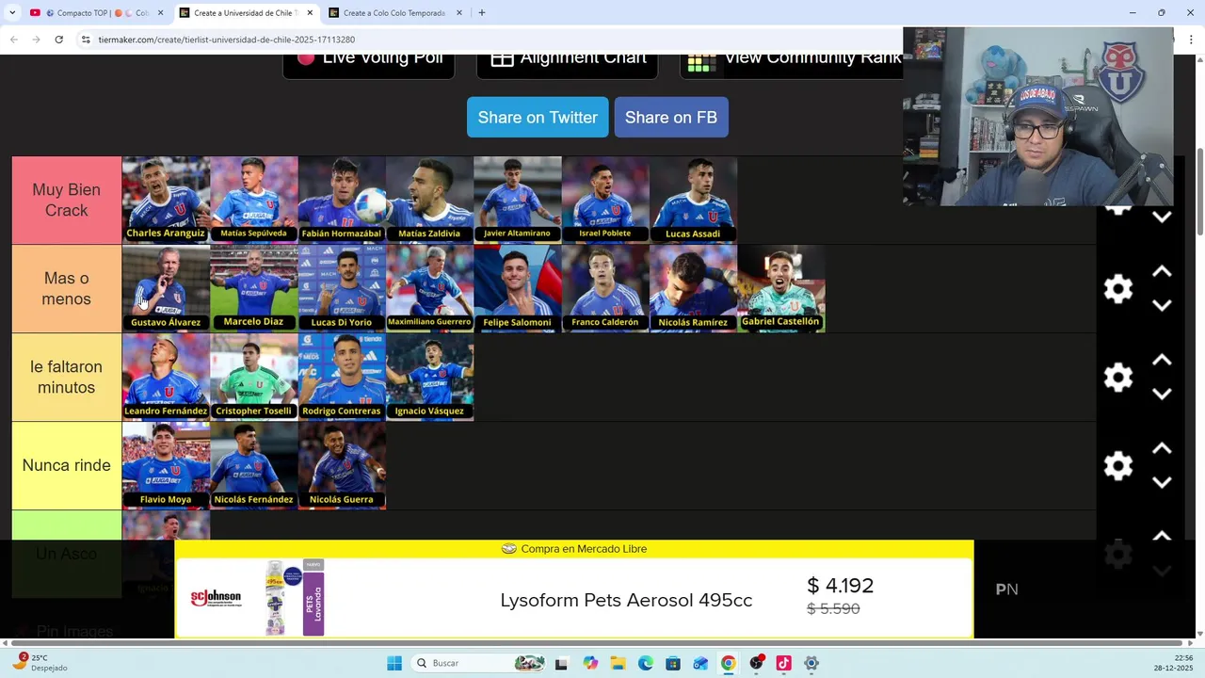Select Nicolás Fernández player card
Viewport: 1205px width, 678px height.
tap(254, 465)
